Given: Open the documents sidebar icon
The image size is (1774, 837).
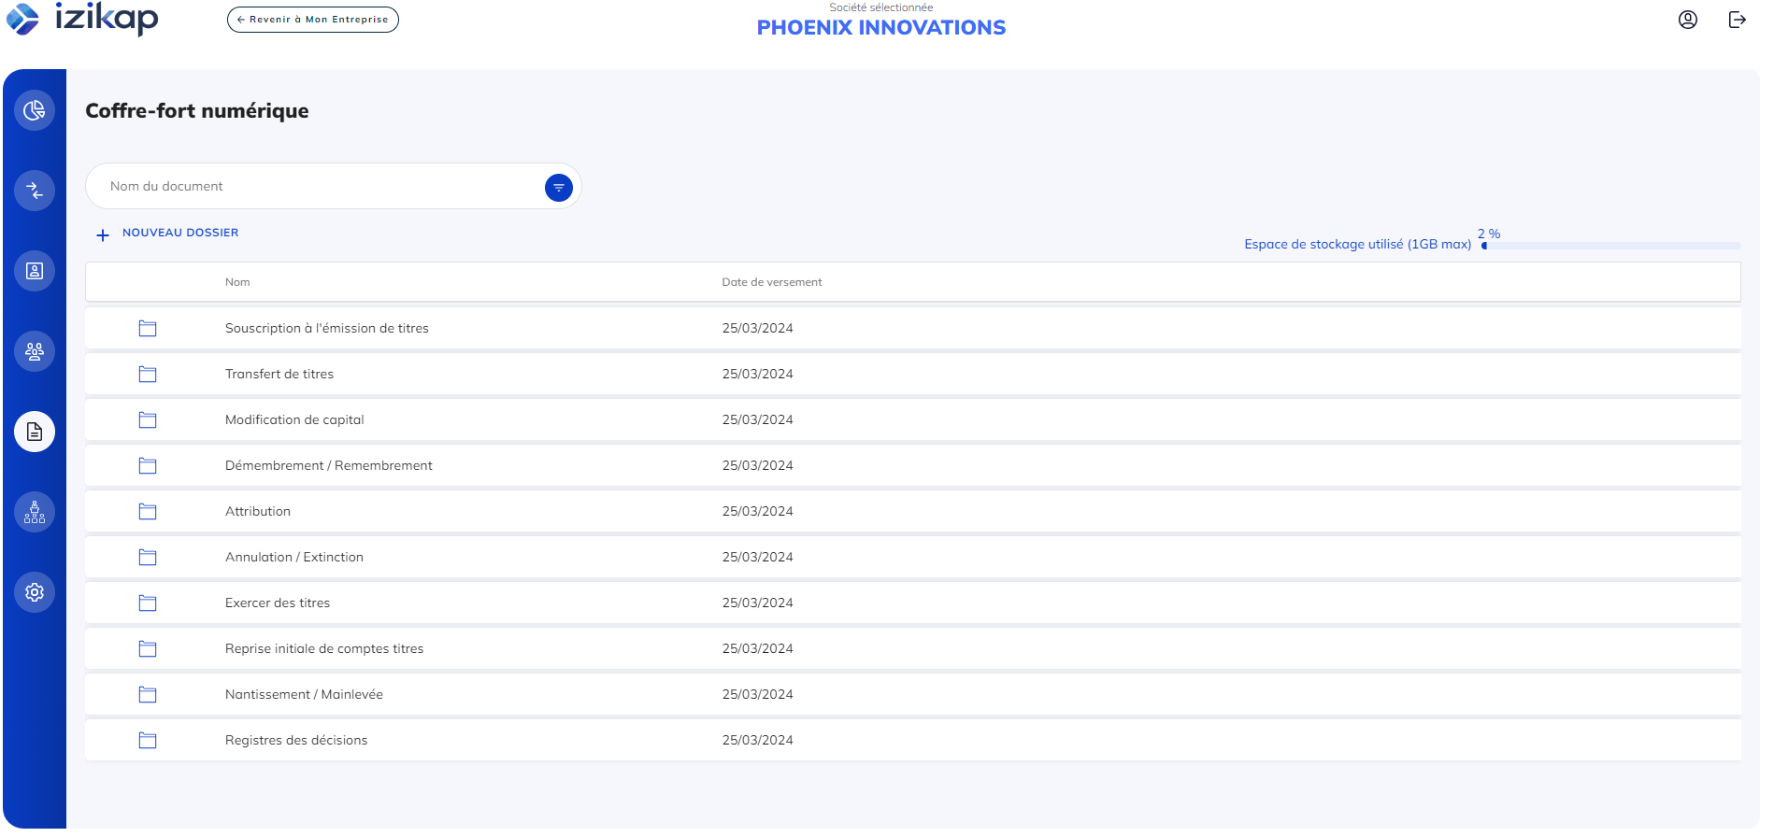Looking at the screenshot, I should point(35,432).
